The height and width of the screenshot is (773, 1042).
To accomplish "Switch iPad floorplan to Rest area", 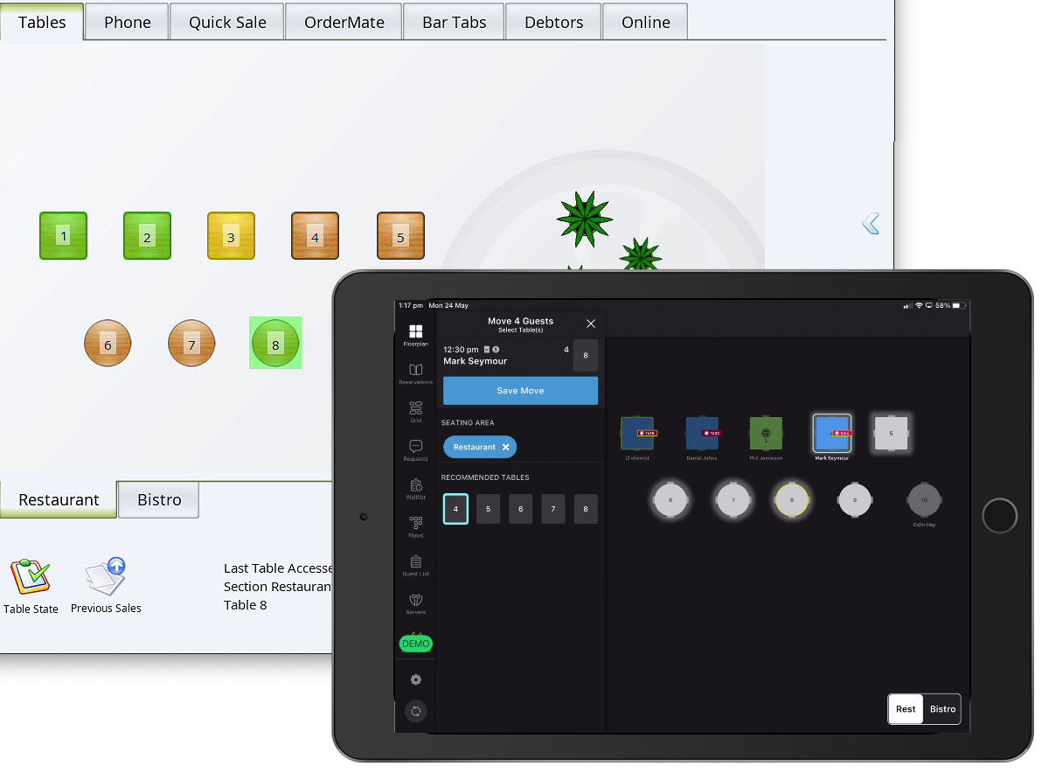I will pyautogui.click(x=905, y=709).
